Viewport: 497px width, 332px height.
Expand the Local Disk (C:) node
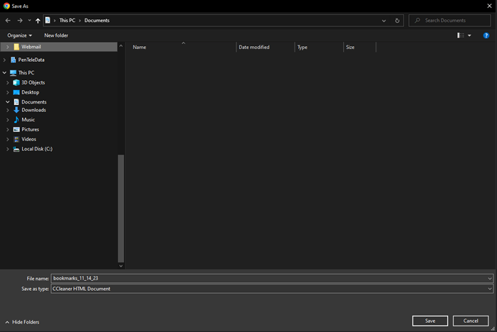pos(8,149)
